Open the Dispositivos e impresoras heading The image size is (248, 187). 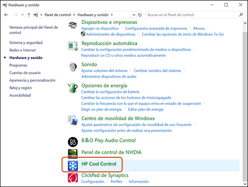[109, 22]
